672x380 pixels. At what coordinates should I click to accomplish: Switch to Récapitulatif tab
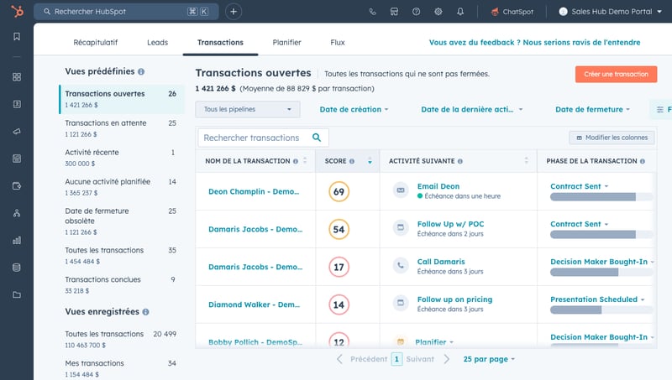point(96,43)
